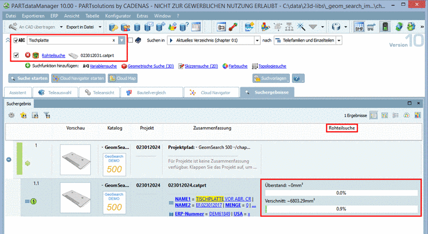Click the database with email envelope icon

(149, 27)
